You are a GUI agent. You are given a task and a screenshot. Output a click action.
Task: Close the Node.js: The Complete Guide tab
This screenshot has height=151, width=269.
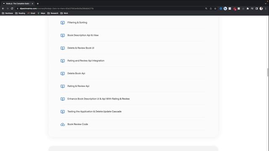click(x=32, y=4)
